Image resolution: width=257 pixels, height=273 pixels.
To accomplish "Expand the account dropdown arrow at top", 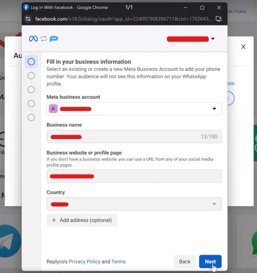I will click(213, 39).
